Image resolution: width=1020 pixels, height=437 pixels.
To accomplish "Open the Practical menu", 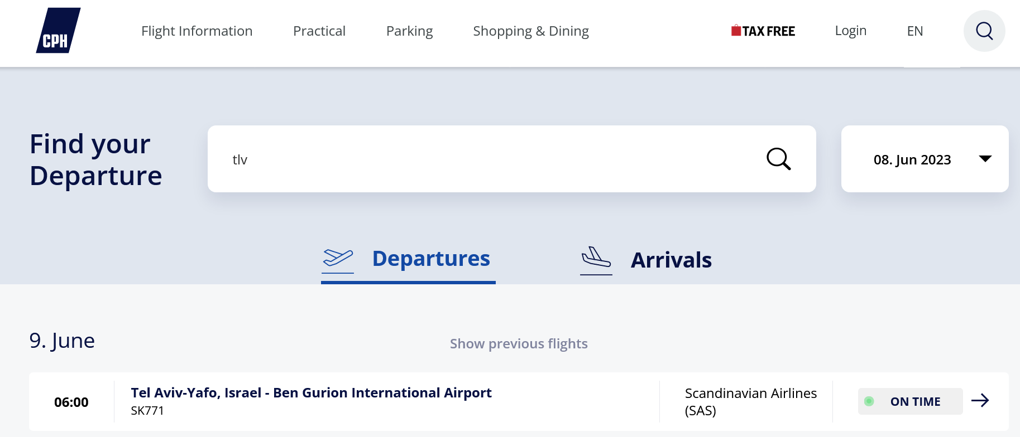I will tap(319, 31).
